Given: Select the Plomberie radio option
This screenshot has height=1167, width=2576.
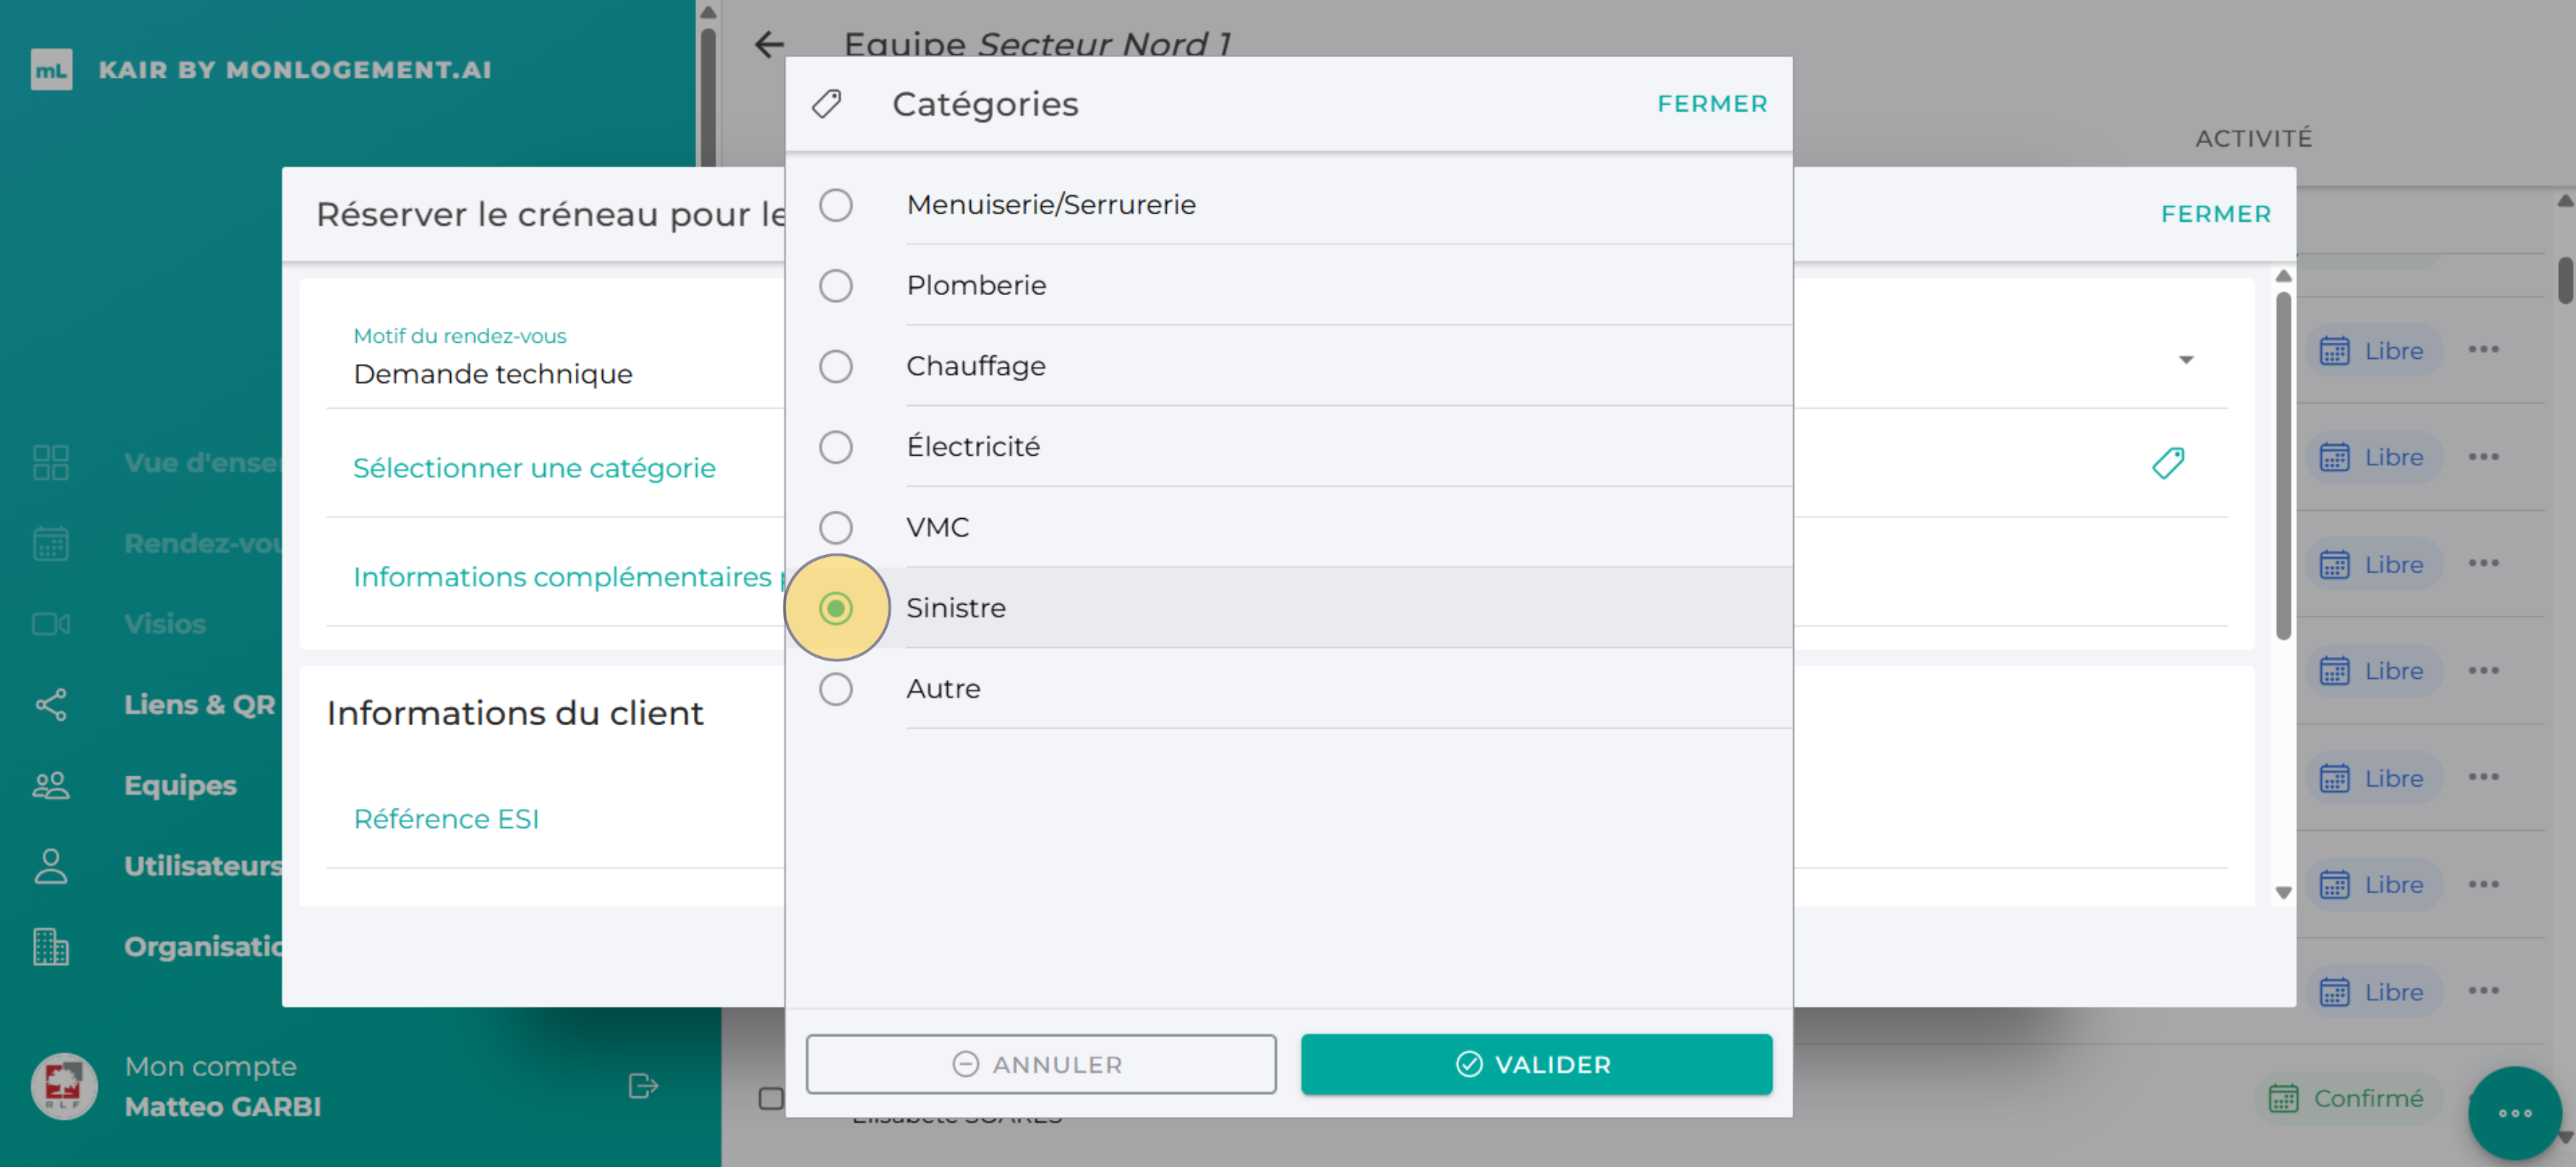Looking at the screenshot, I should coord(835,286).
